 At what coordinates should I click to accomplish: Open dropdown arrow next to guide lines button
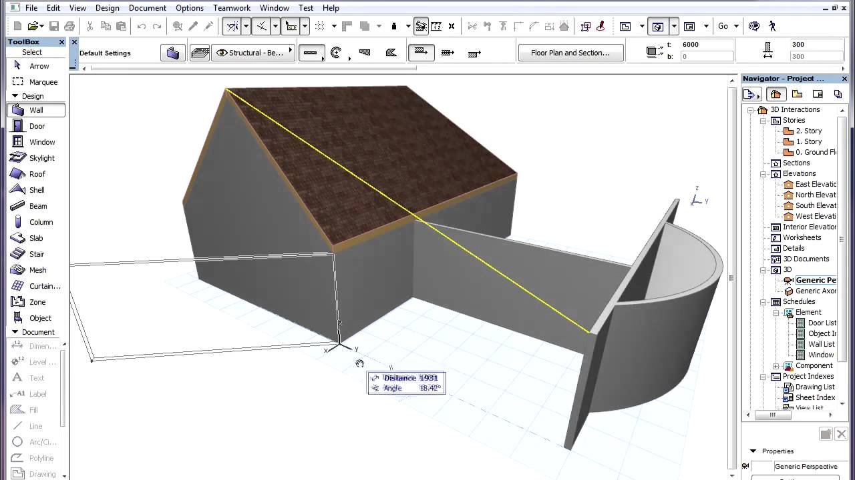(246, 26)
